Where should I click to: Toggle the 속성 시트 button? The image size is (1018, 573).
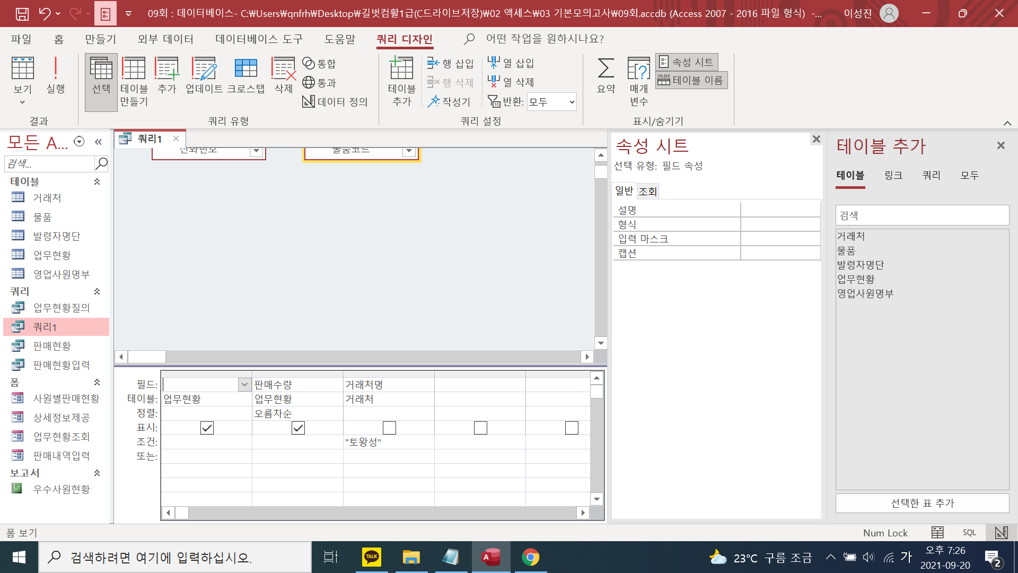(x=687, y=62)
